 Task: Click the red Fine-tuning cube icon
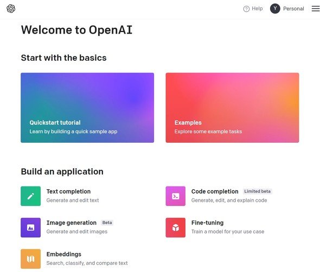(176, 228)
